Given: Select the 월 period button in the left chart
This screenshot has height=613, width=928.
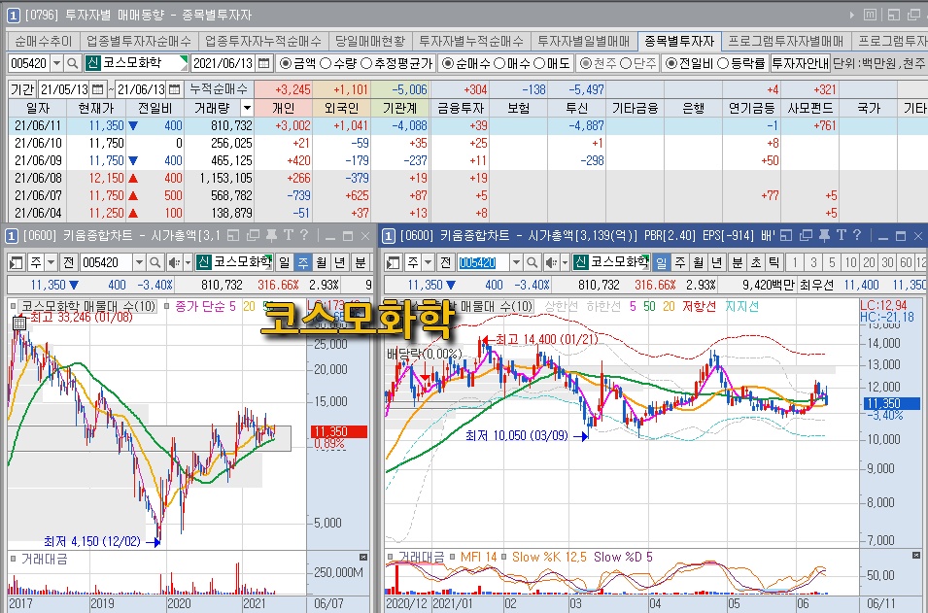Looking at the screenshot, I should coord(322,262).
